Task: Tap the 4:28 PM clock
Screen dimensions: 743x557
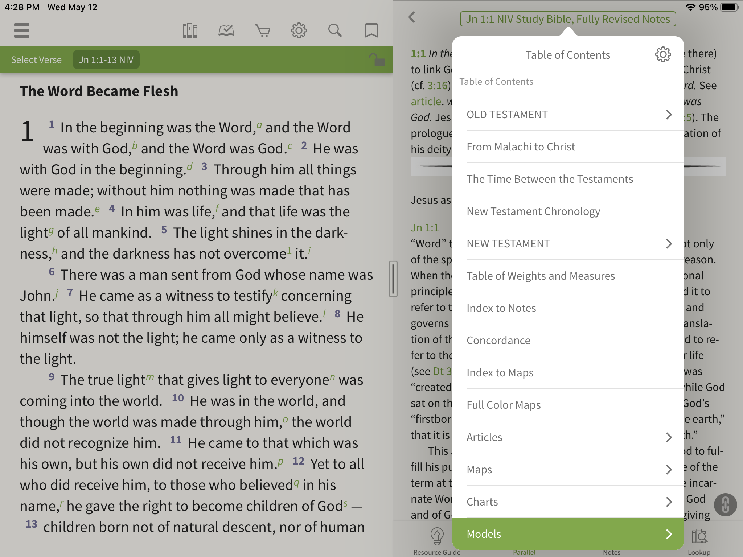Action: pyautogui.click(x=22, y=7)
